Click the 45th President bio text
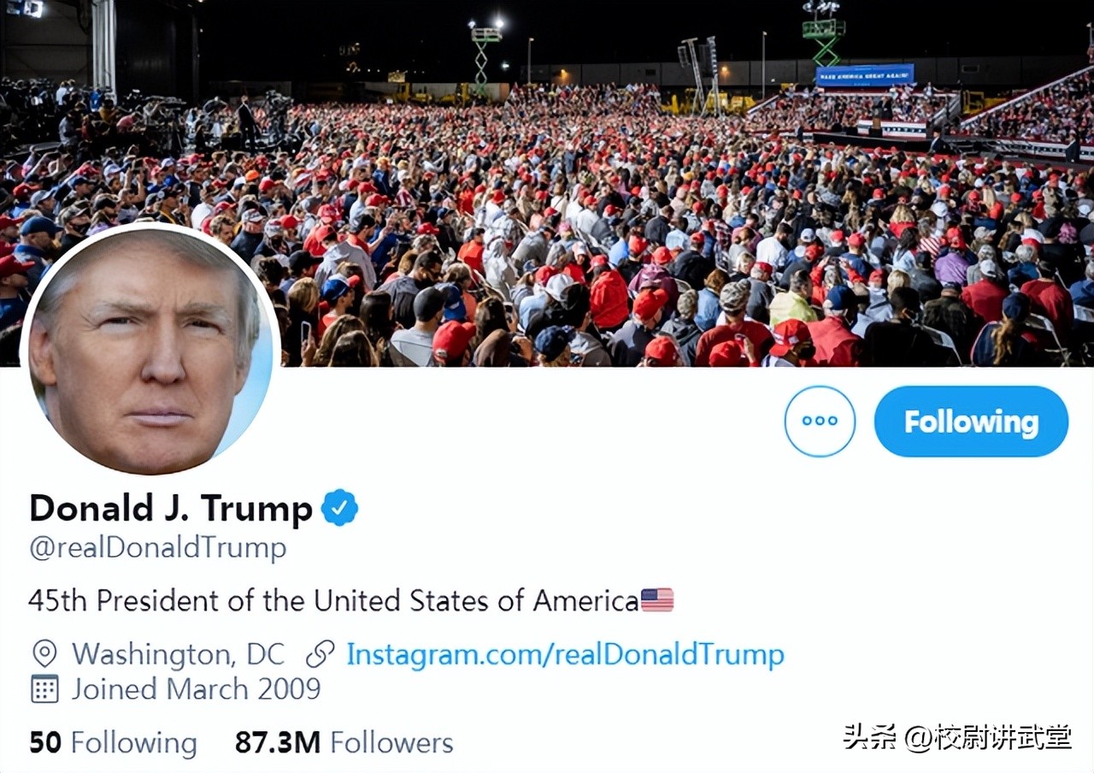The image size is (1094, 773). pos(333,600)
